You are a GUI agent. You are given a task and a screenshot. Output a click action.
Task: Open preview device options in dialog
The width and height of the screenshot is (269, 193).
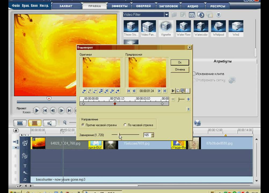pyautogui.click(x=183, y=91)
